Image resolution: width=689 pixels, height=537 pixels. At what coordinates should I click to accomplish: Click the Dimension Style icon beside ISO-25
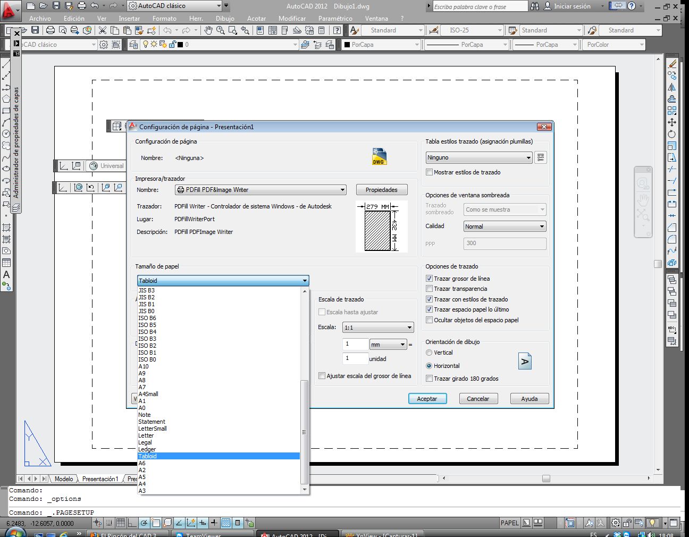coord(433,30)
